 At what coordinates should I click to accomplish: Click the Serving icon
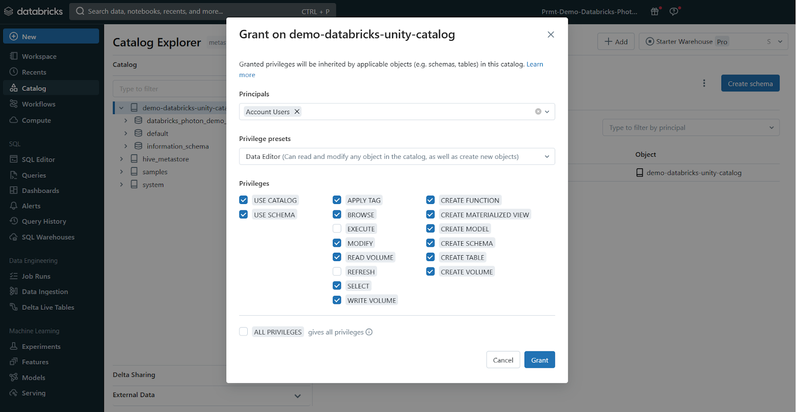pyautogui.click(x=14, y=393)
